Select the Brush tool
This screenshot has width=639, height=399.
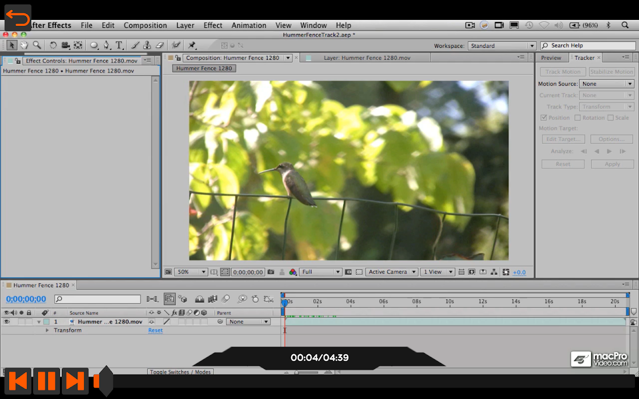click(x=135, y=45)
